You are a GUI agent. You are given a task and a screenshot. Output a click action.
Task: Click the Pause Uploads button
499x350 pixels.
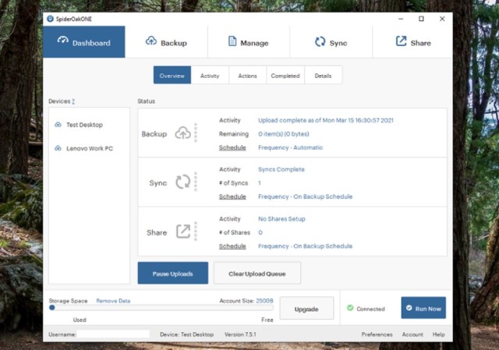(x=173, y=273)
